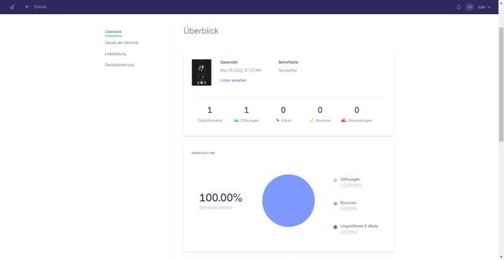Click the Abmeldungen stat label

tap(360, 121)
